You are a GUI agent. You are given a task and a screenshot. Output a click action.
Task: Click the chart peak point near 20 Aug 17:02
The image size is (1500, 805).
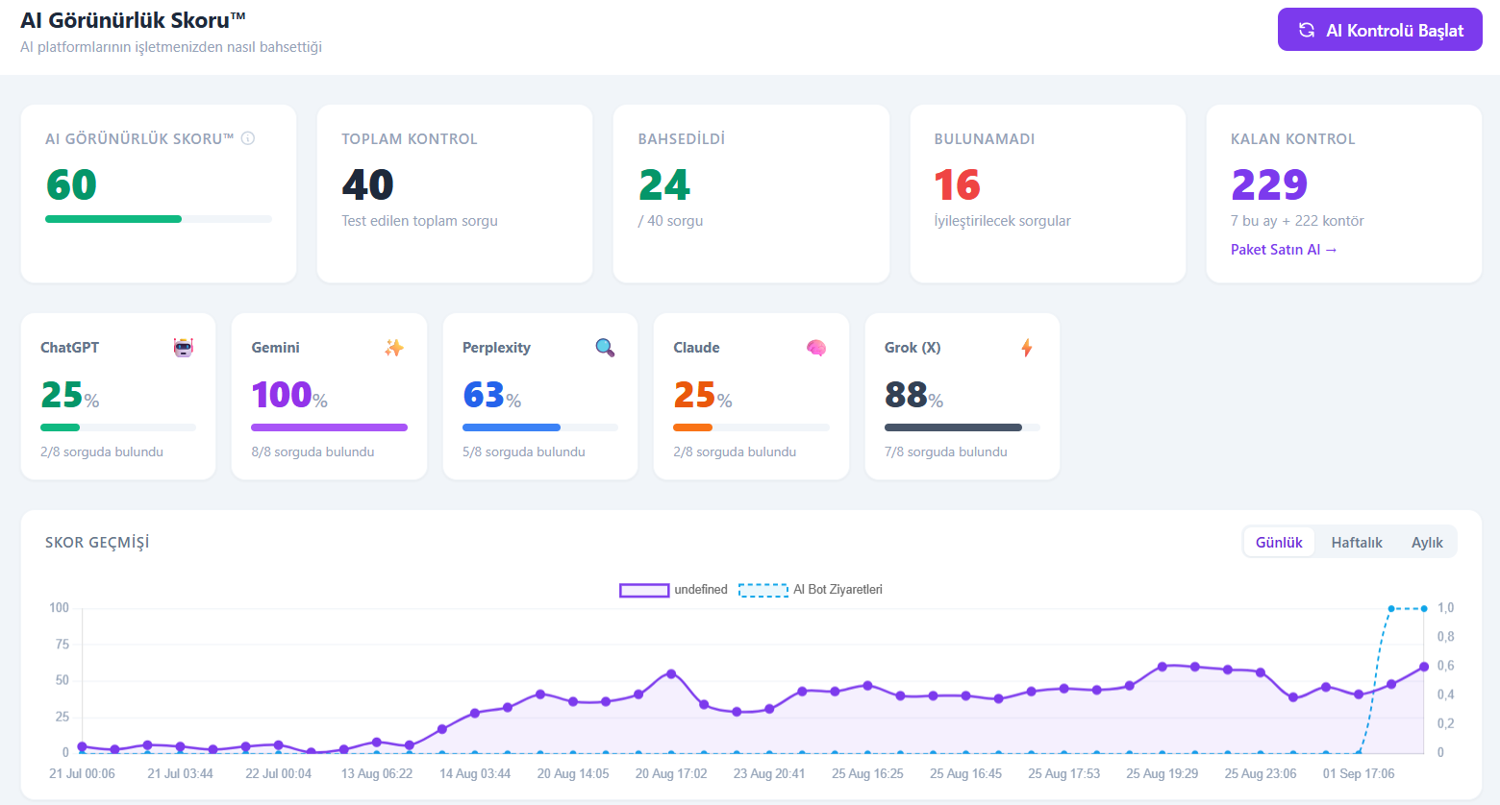(671, 673)
